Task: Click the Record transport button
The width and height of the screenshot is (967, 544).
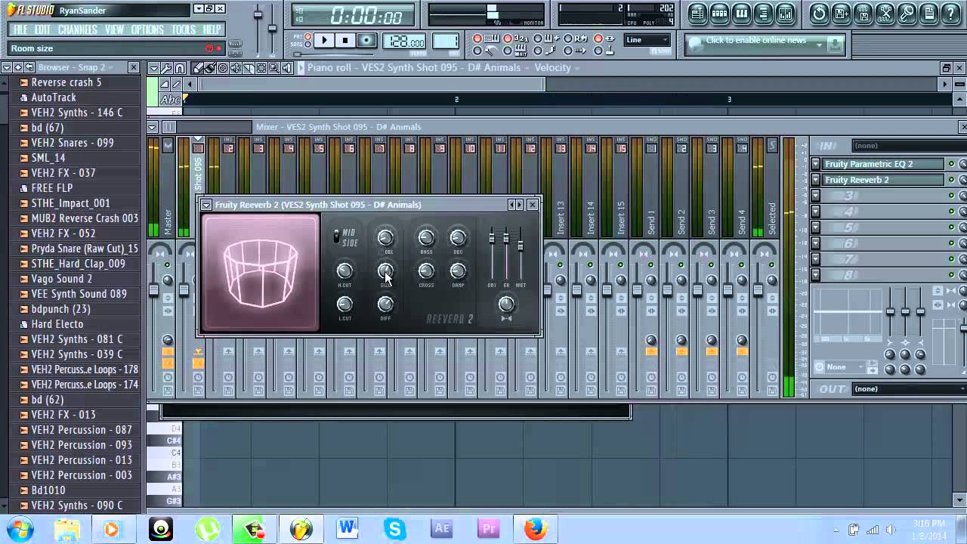Action: [x=366, y=41]
